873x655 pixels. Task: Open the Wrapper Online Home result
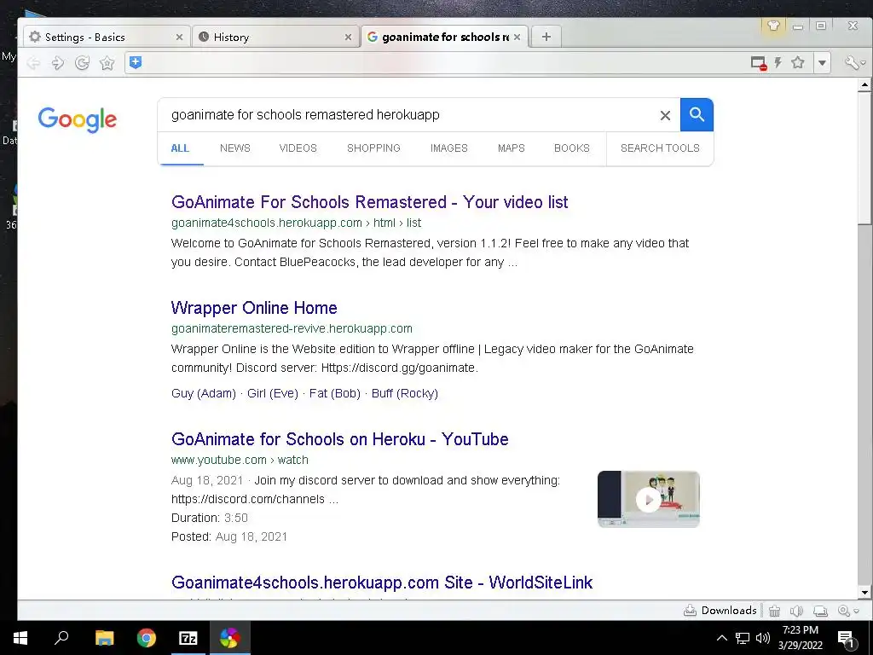(254, 307)
